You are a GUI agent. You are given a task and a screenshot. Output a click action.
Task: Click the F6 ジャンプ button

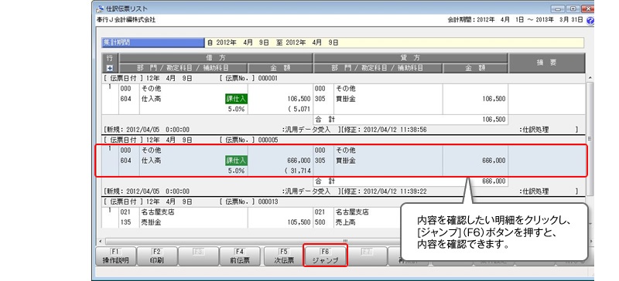[325, 256]
